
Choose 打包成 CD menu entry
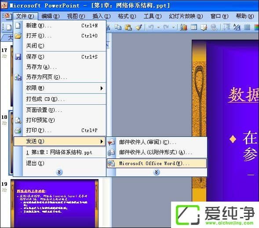click(59, 99)
